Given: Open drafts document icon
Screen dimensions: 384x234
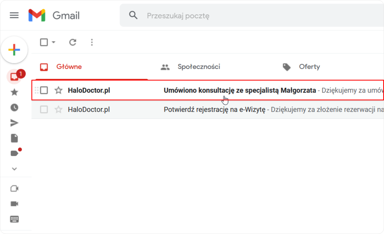Looking at the screenshot, I should 14,138.
